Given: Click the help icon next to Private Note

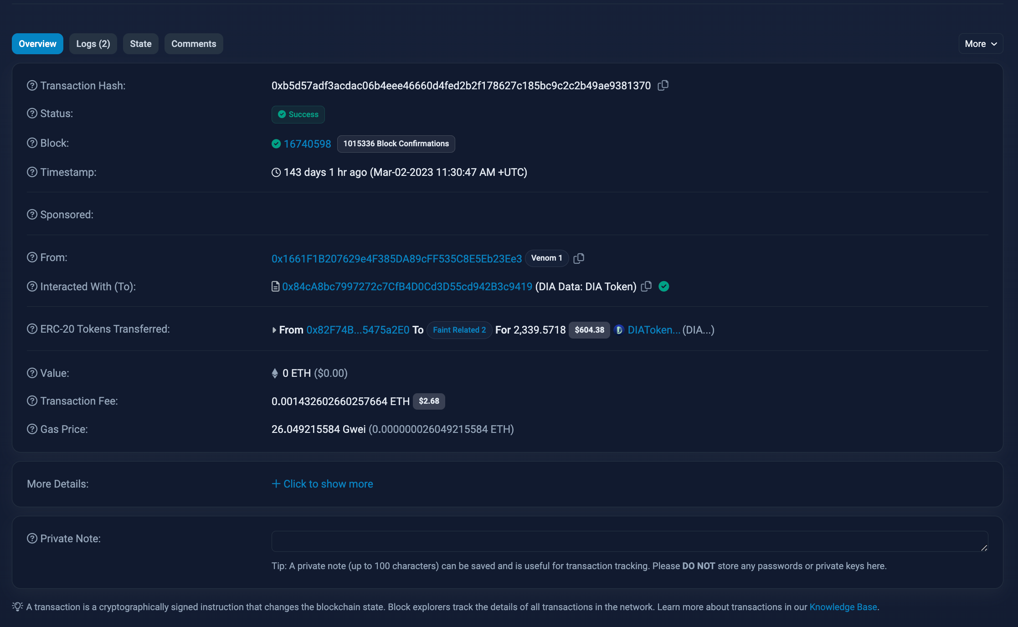Looking at the screenshot, I should pos(32,539).
